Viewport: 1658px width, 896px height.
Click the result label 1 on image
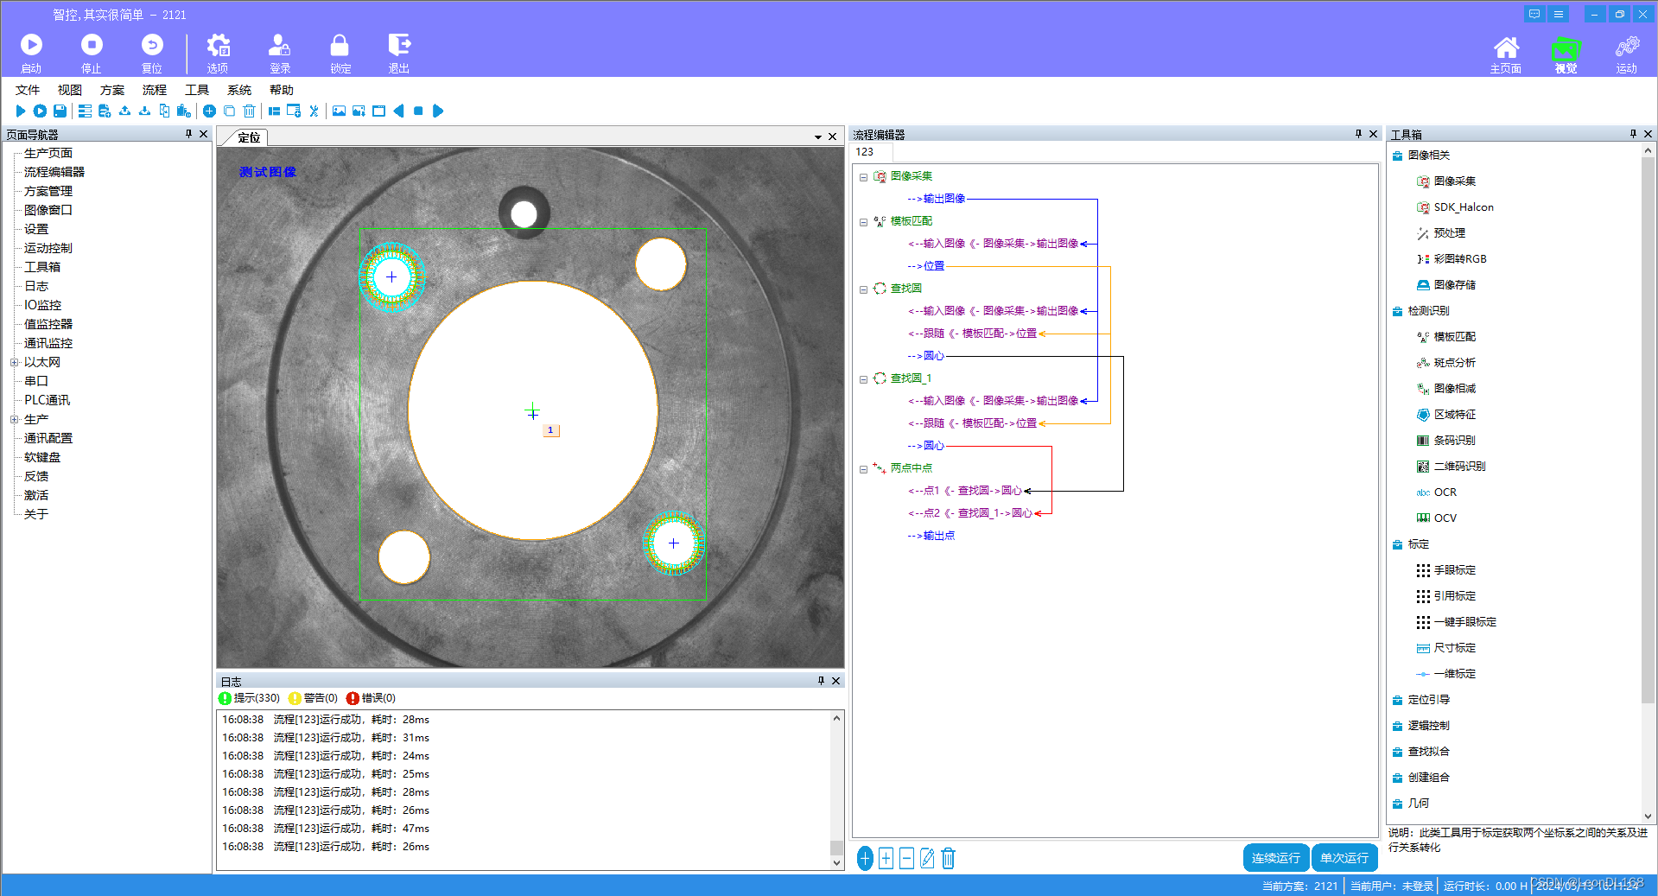coord(550,430)
